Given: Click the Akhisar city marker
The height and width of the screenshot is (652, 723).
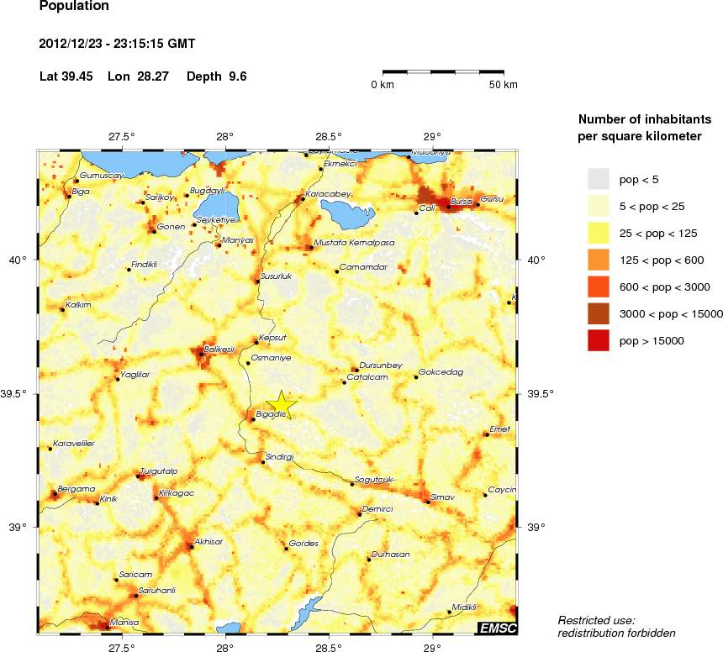Looking at the screenshot, I should (x=191, y=547).
